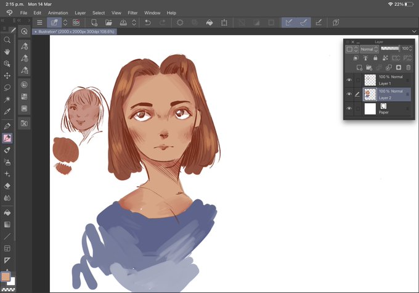The image size is (419, 293).
Task: Click the Open file folder icon
Action: tap(108, 23)
